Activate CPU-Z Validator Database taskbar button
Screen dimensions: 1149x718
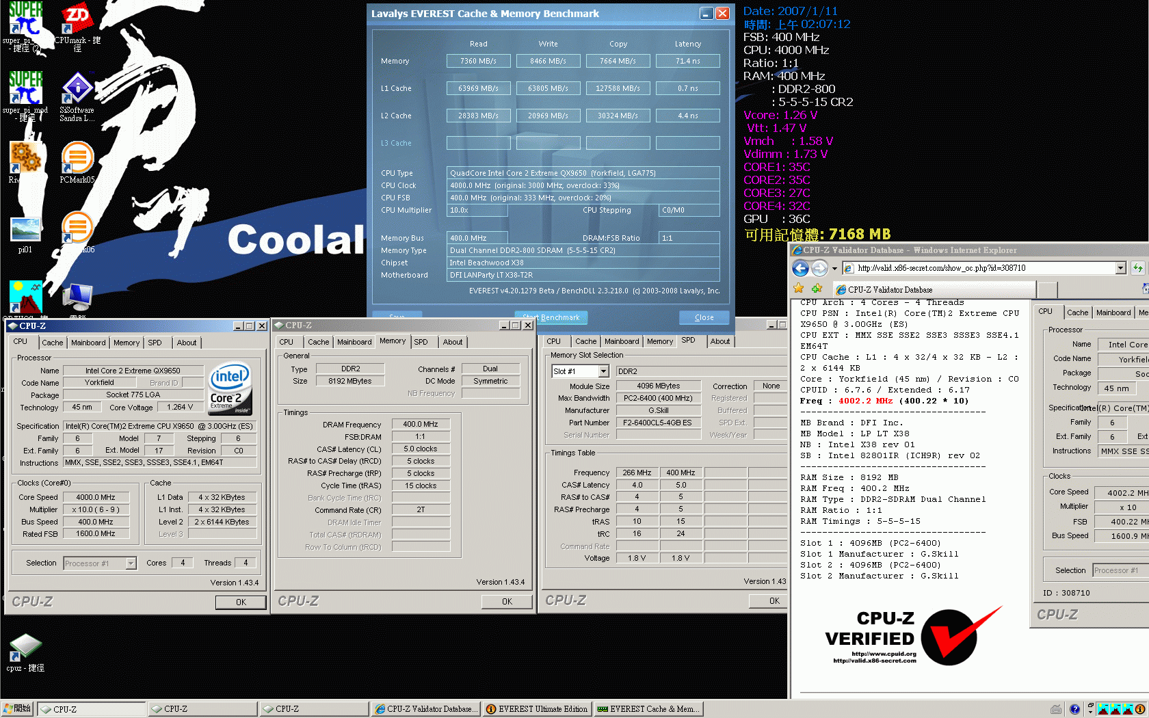coord(425,709)
